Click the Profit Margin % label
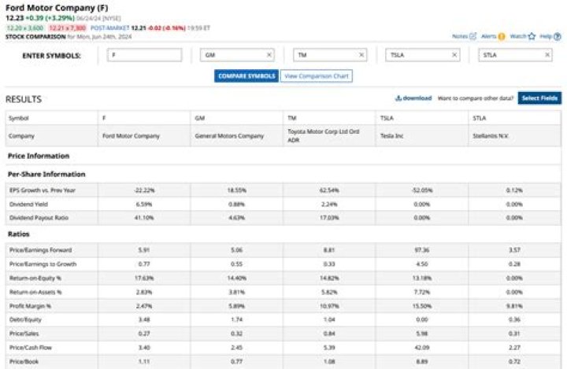The width and height of the screenshot is (567, 369). [30, 306]
